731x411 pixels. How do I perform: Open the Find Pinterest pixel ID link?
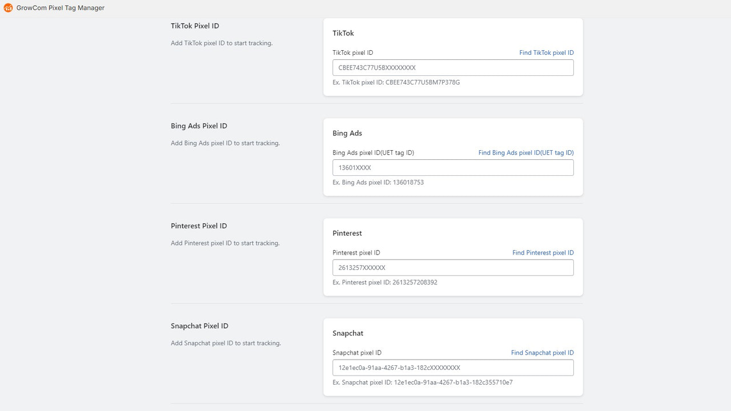pos(543,253)
